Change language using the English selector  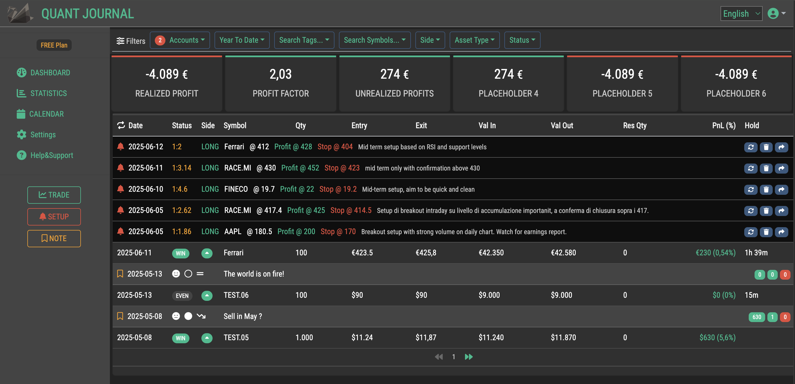(741, 14)
